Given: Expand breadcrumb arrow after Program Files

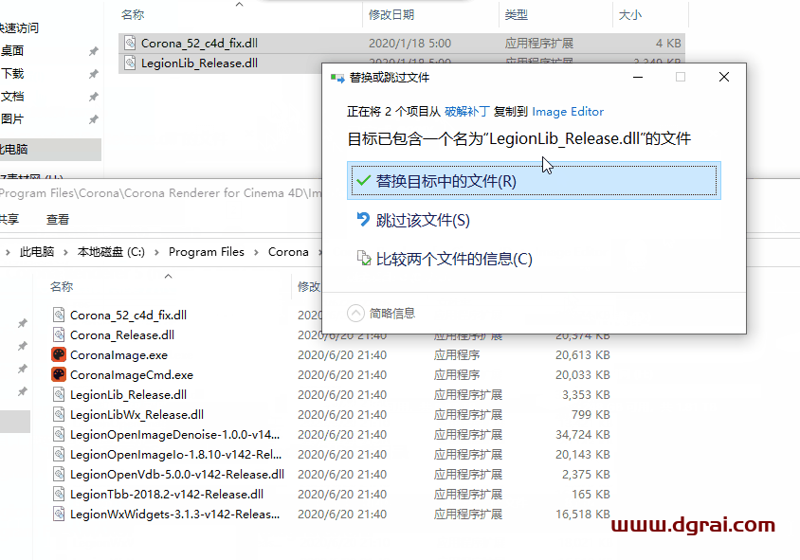Looking at the screenshot, I should [x=256, y=252].
